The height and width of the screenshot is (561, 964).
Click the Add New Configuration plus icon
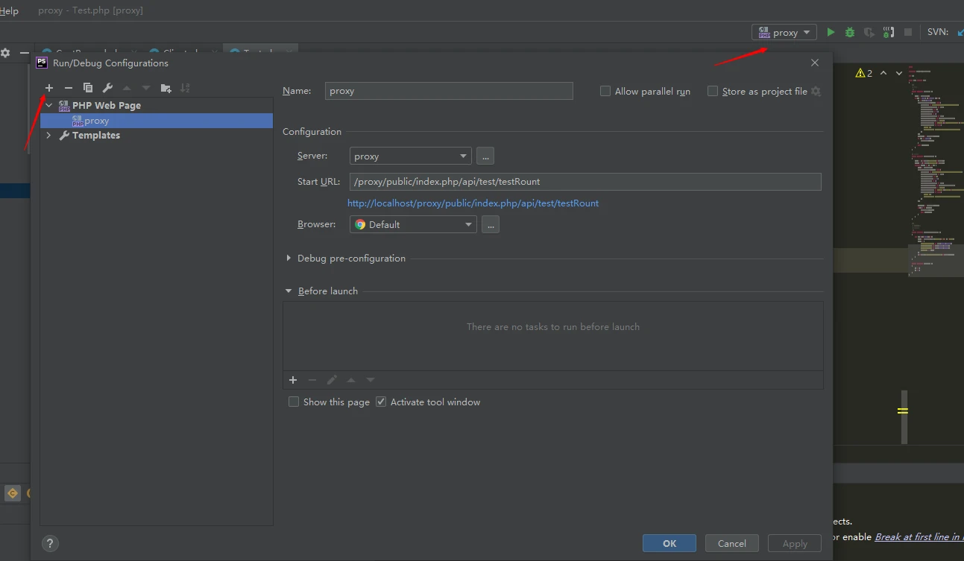49,88
